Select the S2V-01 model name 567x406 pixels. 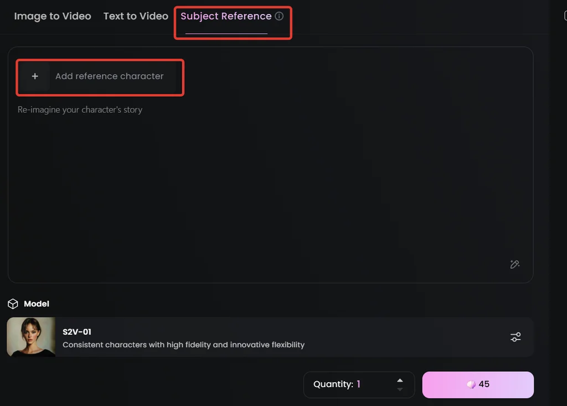point(77,332)
